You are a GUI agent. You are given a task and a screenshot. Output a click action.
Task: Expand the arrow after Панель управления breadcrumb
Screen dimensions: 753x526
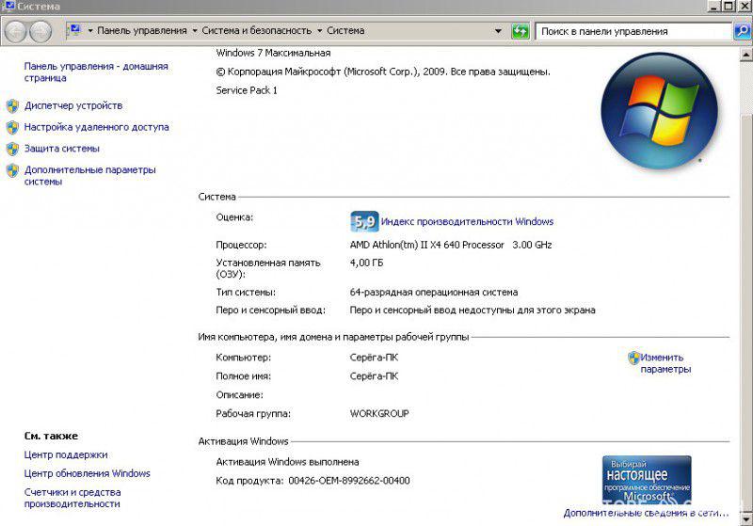(195, 31)
